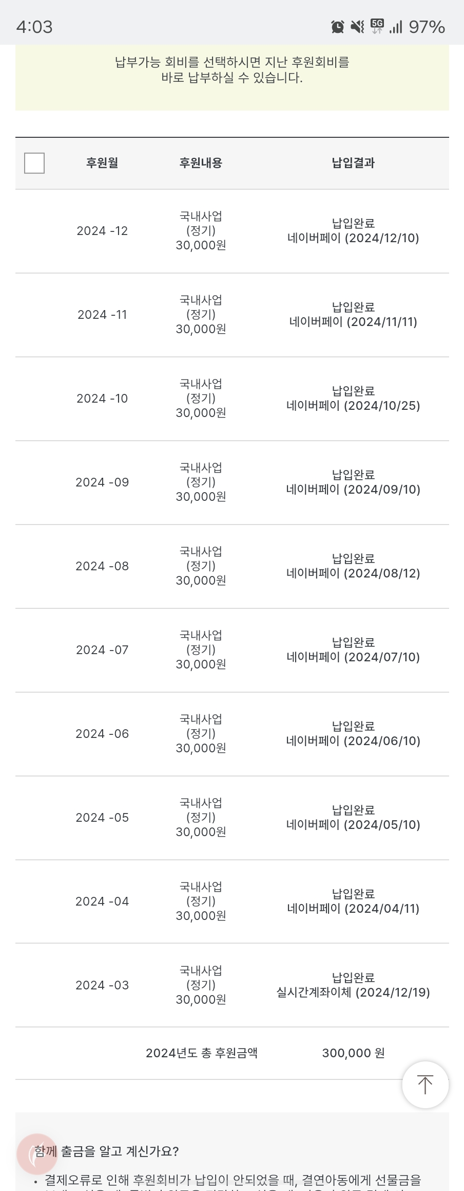Tap the alarm clock status icon
Image resolution: width=464 pixels, height=1191 pixels.
(337, 27)
